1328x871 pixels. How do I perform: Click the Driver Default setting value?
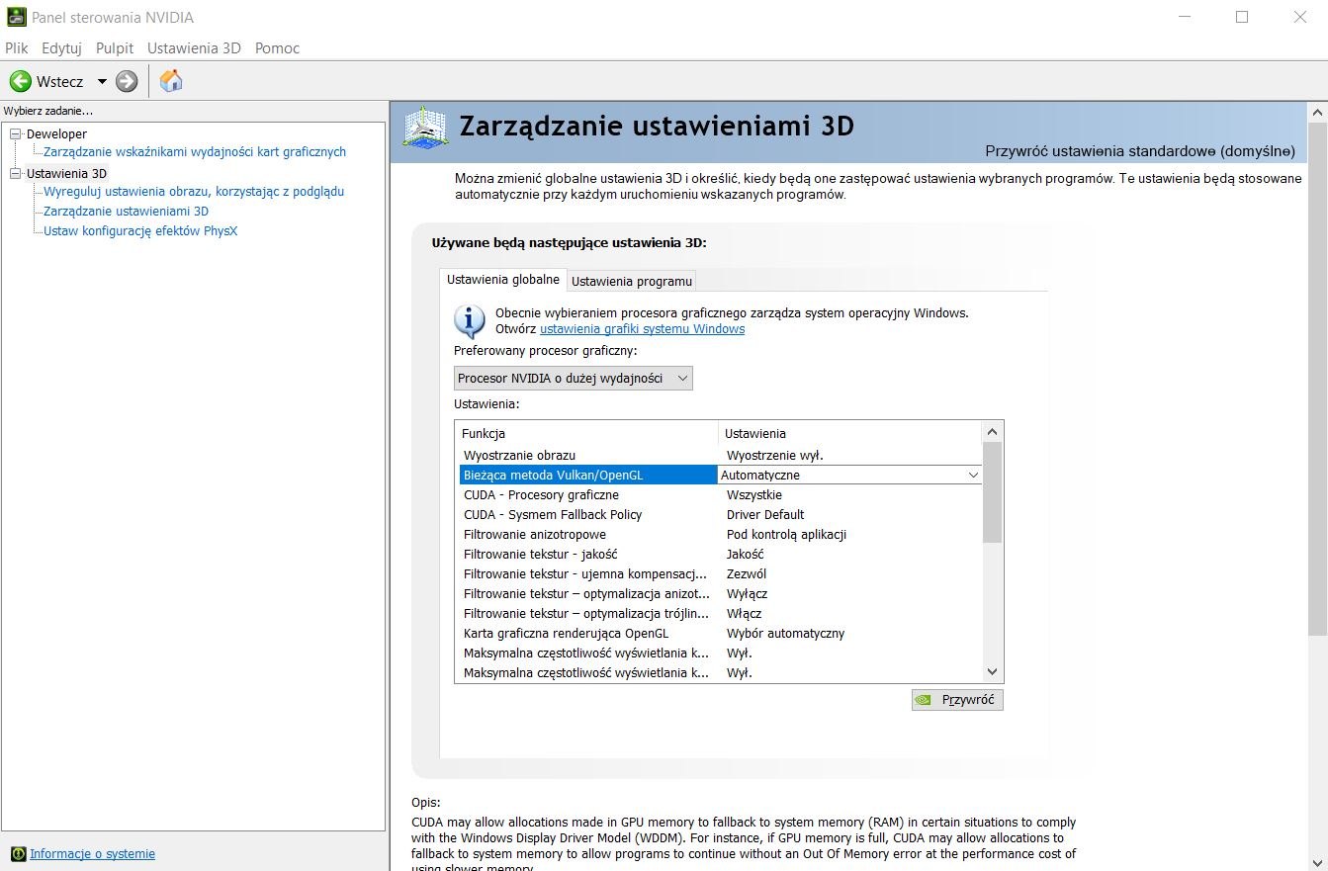tap(765, 514)
